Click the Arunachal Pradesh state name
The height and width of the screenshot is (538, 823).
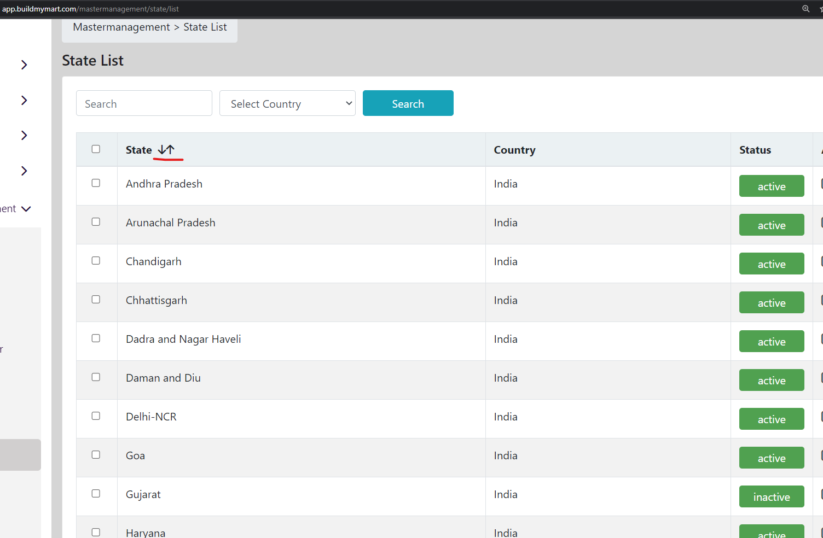pyautogui.click(x=171, y=223)
